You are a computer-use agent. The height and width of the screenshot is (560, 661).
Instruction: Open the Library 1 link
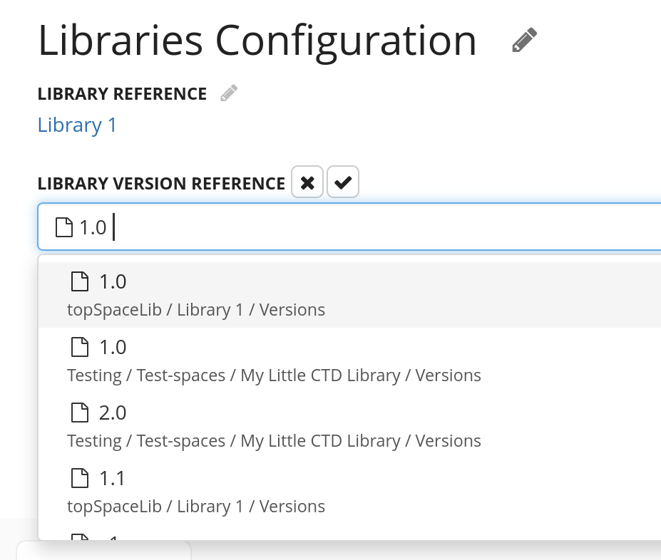(77, 125)
